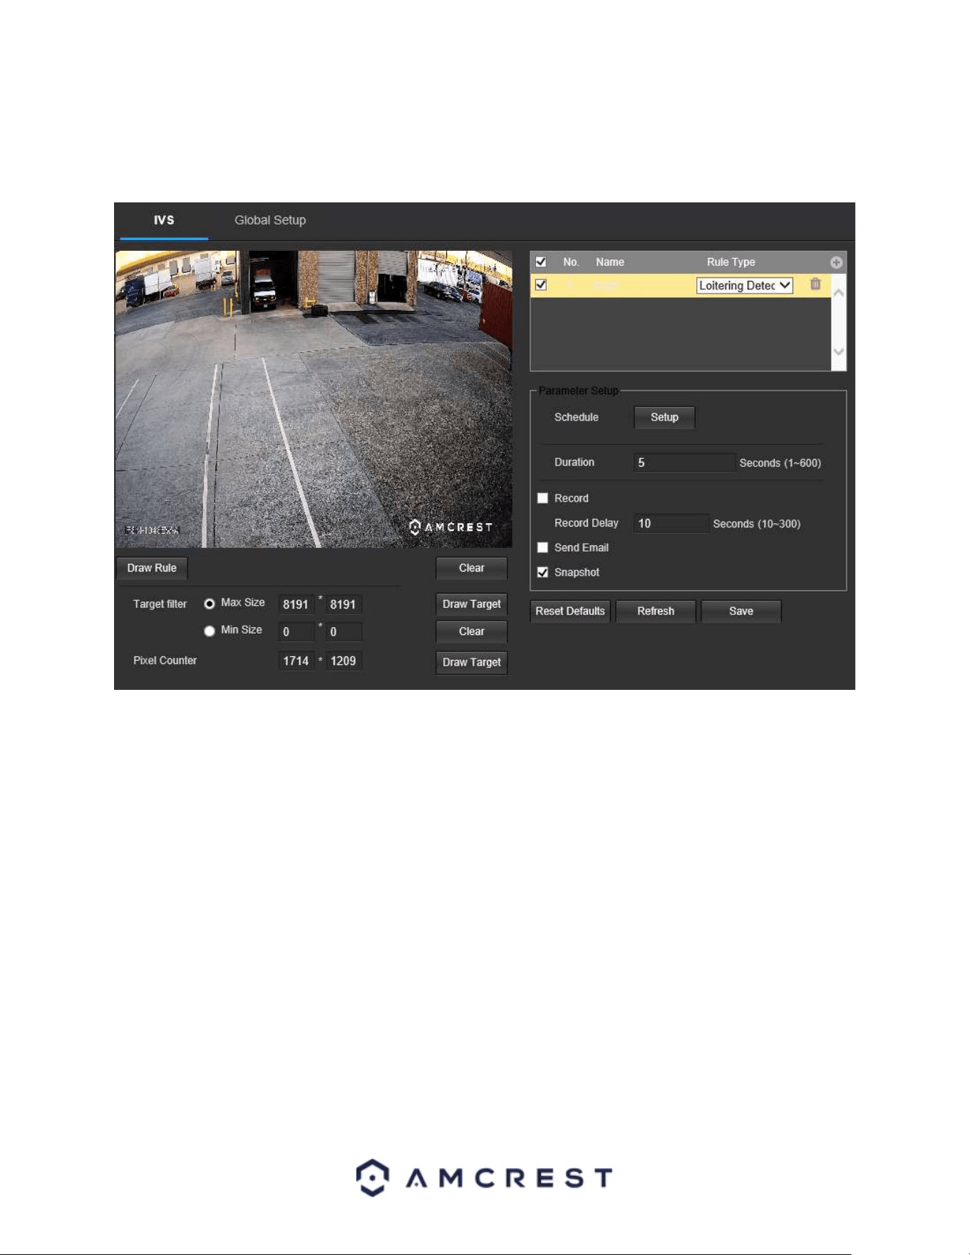Click the Rule Type column header
The width and height of the screenshot is (970, 1255).
click(x=731, y=262)
